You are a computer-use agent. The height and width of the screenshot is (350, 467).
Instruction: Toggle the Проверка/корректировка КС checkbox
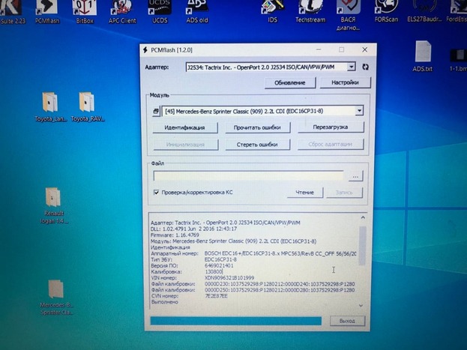pyautogui.click(x=157, y=193)
